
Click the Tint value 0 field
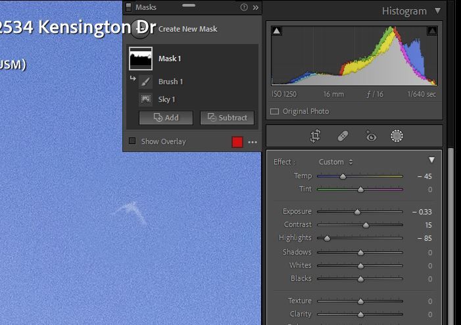click(x=430, y=189)
